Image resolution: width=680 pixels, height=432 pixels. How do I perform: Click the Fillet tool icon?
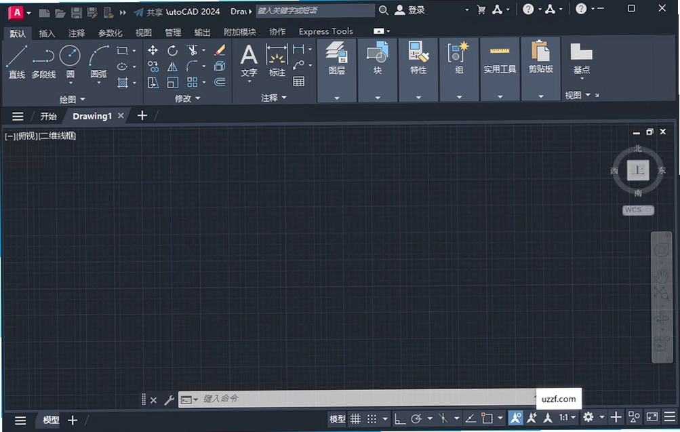pyautogui.click(x=192, y=66)
